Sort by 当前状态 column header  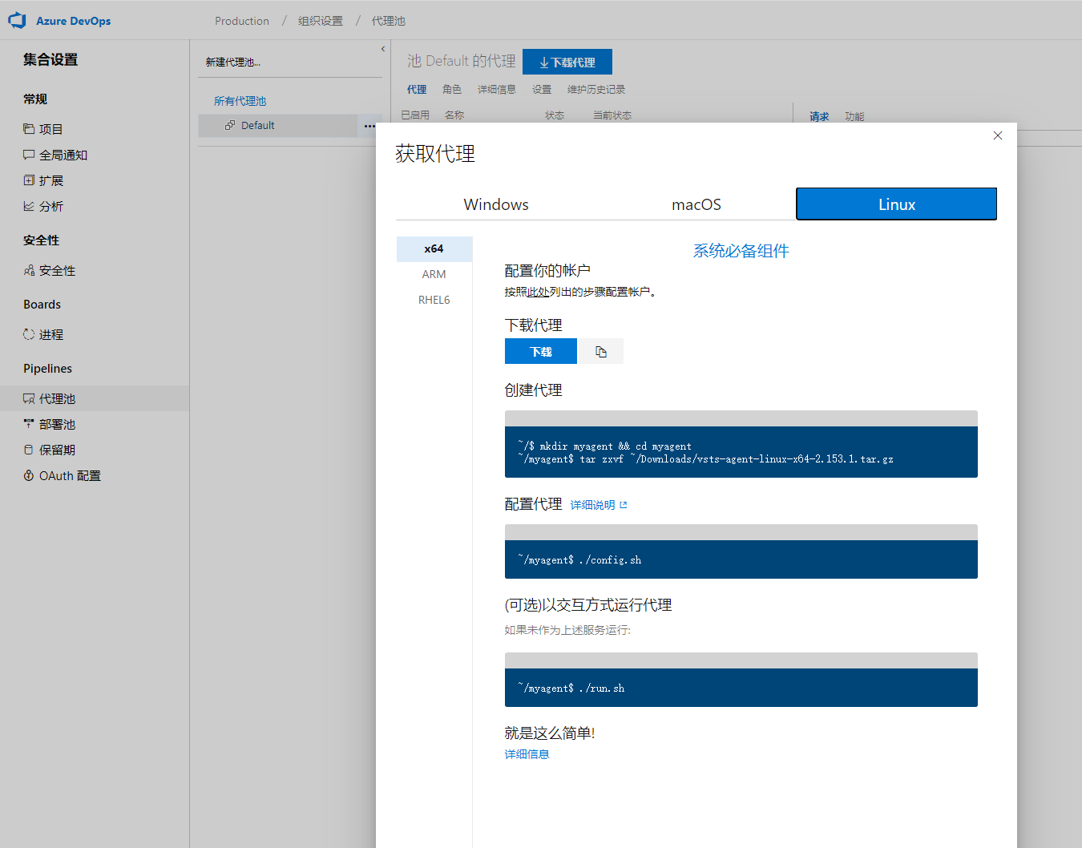[612, 115]
